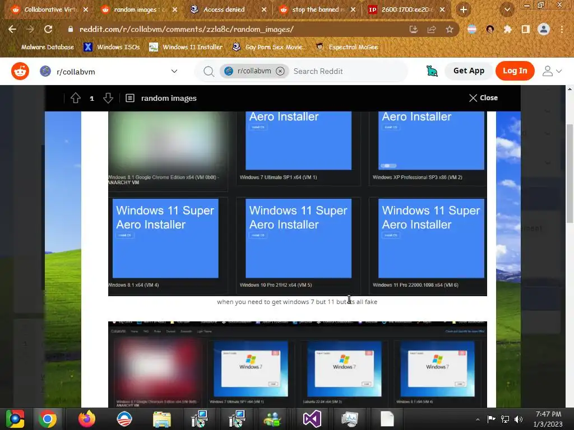Image resolution: width=574 pixels, height=430 pixels.
Task: Switch to the stop the banned tab
Action: point(317,10)
